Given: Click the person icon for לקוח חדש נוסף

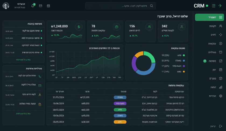Looking at the screenshot, I should (40, 95).
